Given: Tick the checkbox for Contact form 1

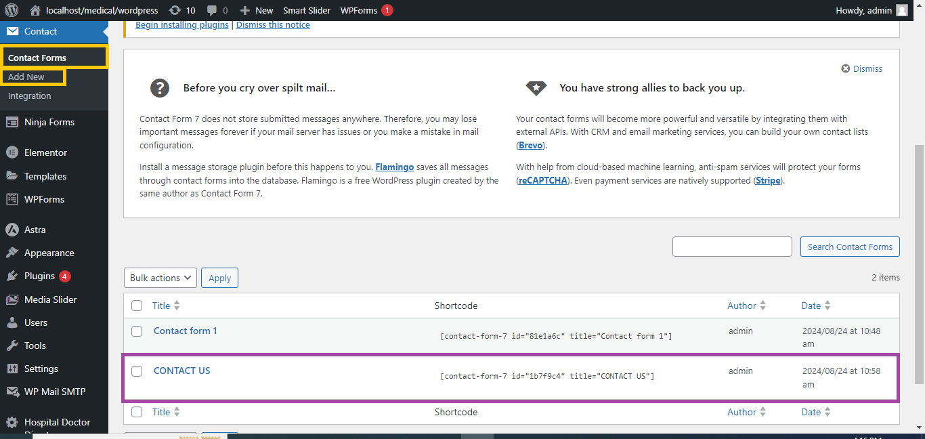Looking at the screenshot, I should coord(137,331).
